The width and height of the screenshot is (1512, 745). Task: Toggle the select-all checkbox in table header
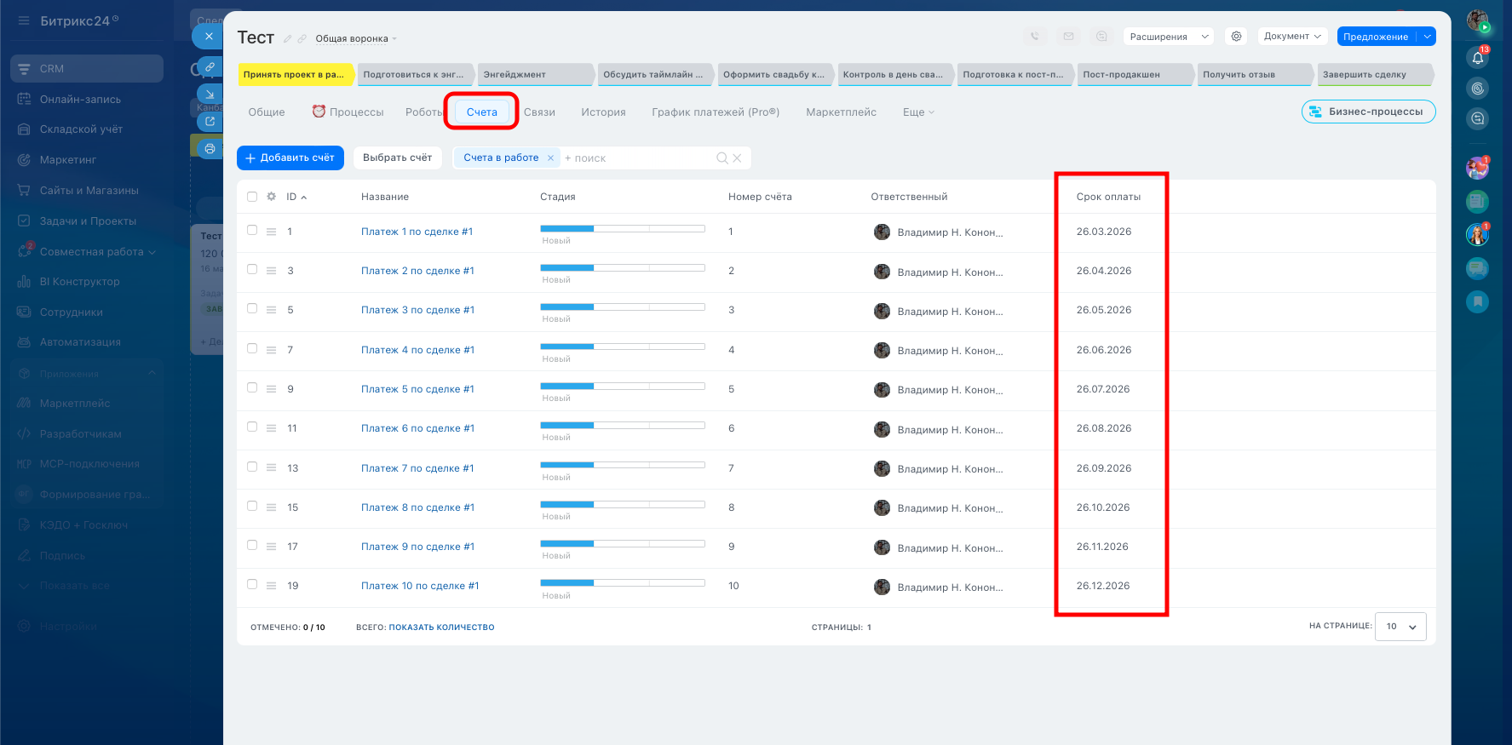point(252,197)
